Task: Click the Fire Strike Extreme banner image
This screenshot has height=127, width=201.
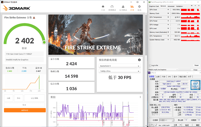Action: [95, 35]
